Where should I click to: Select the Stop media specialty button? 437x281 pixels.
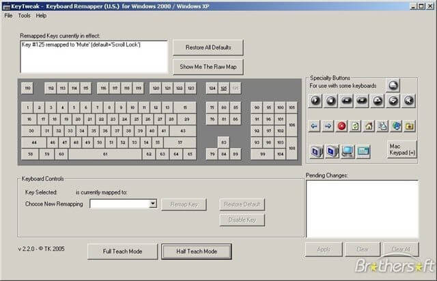coord(330,100)
